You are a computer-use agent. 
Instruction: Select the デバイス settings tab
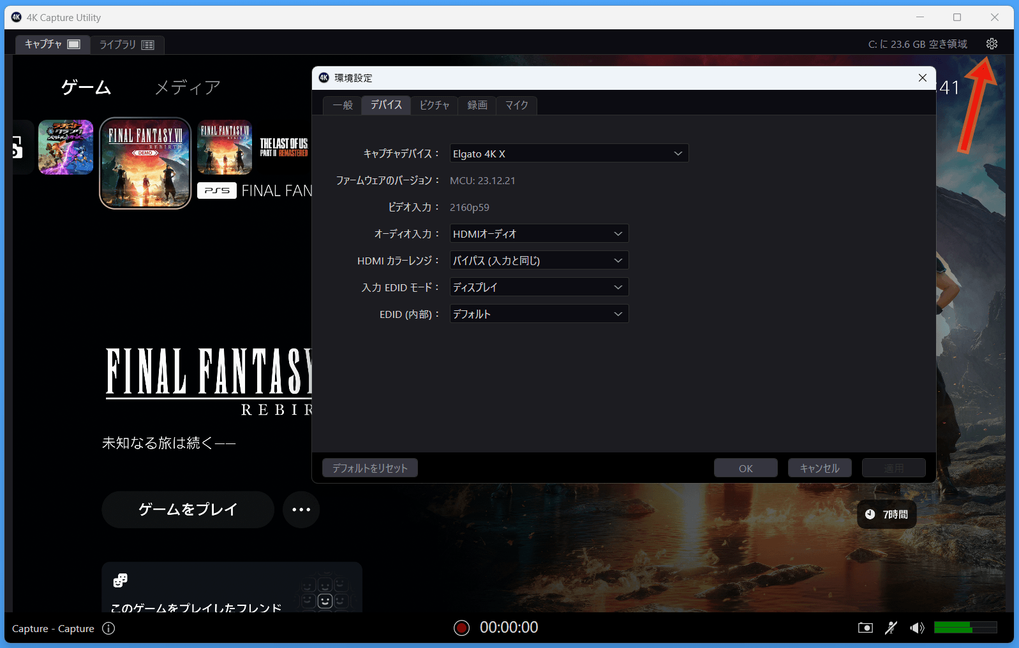coord(386,104)
